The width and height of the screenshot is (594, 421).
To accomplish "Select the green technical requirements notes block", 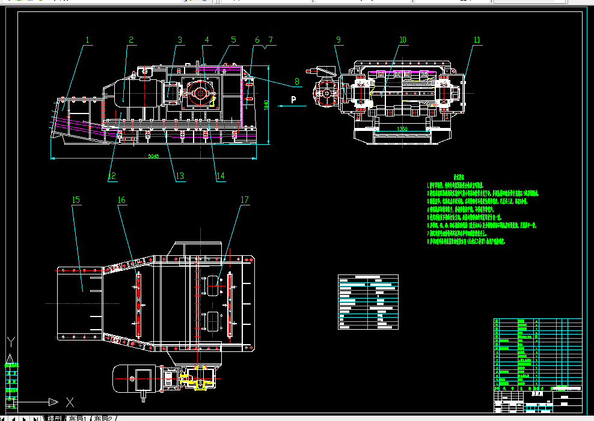I will tap(483, 209).
